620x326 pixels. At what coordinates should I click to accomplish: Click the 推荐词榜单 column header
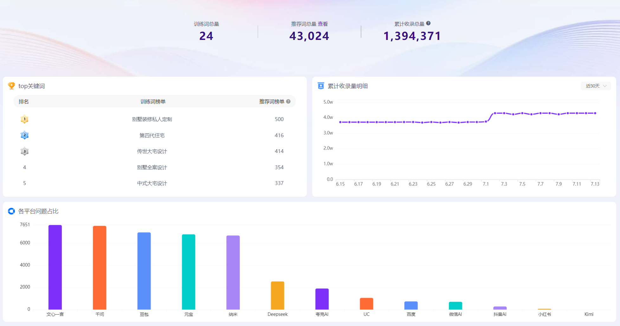pos(272,101)
